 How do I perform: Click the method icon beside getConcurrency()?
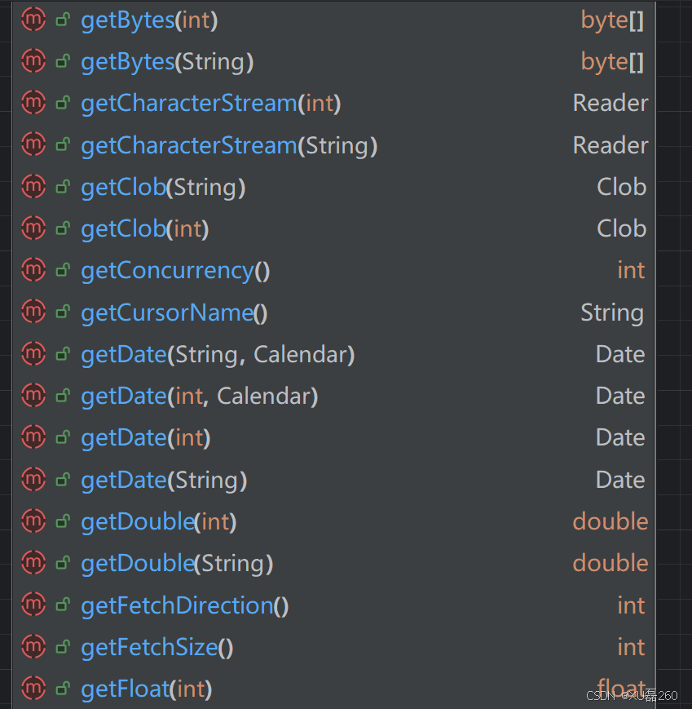[x=33, y=270]
